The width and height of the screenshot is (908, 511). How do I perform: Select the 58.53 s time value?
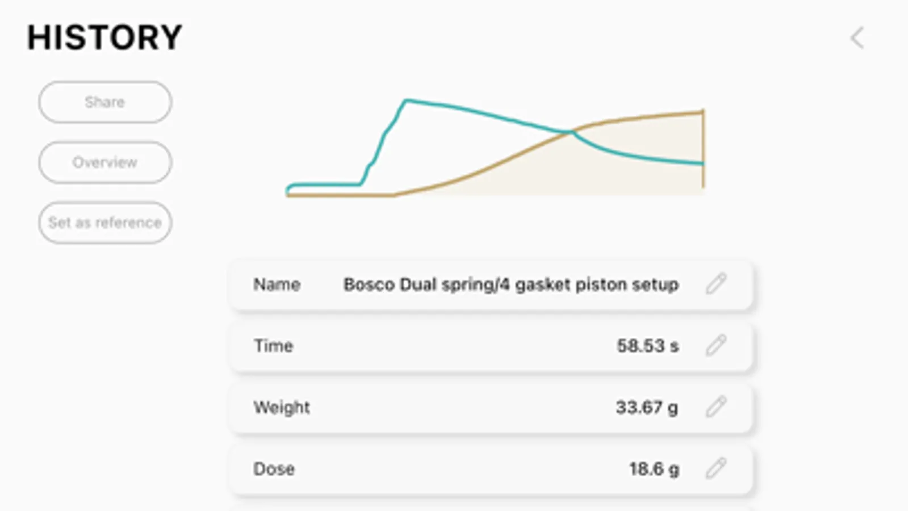[x=647, y=346]
